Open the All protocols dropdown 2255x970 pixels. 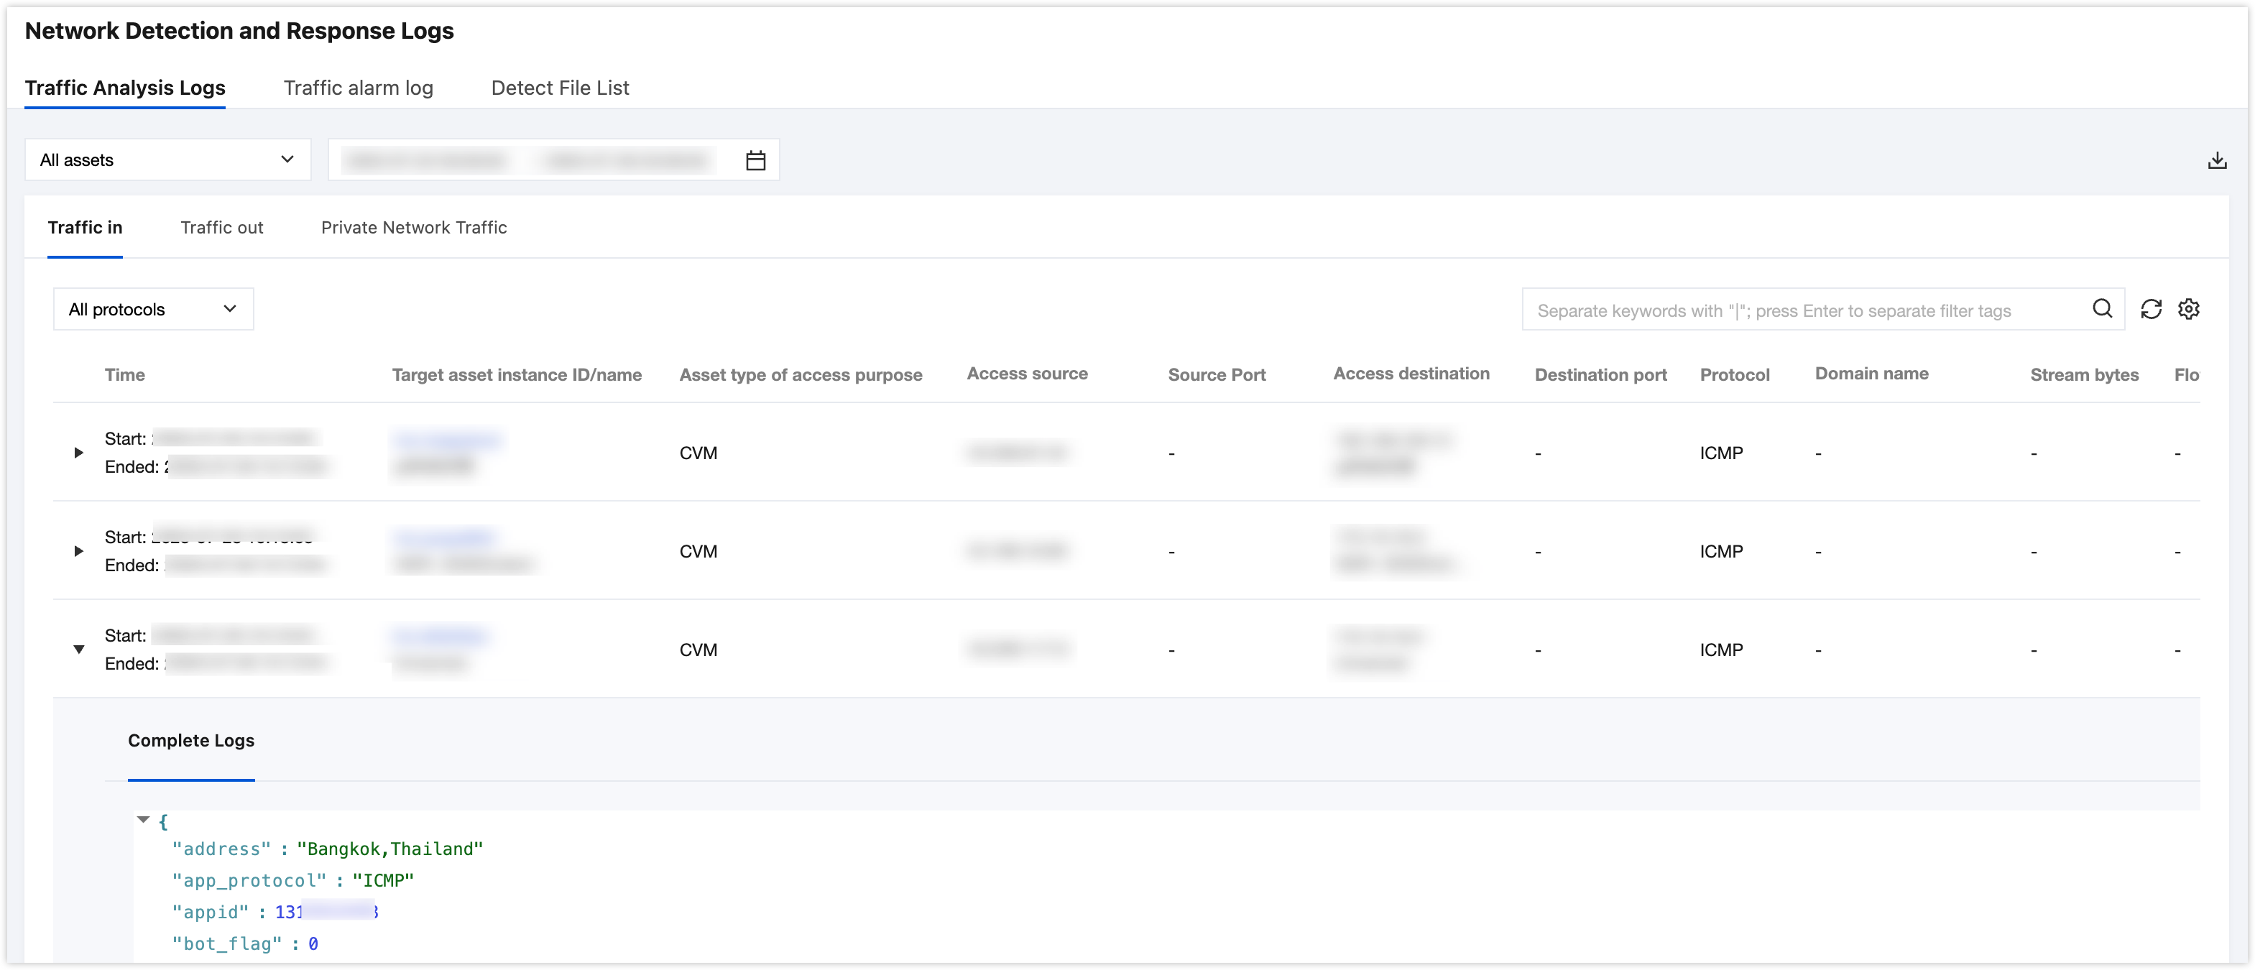[153, 309]
